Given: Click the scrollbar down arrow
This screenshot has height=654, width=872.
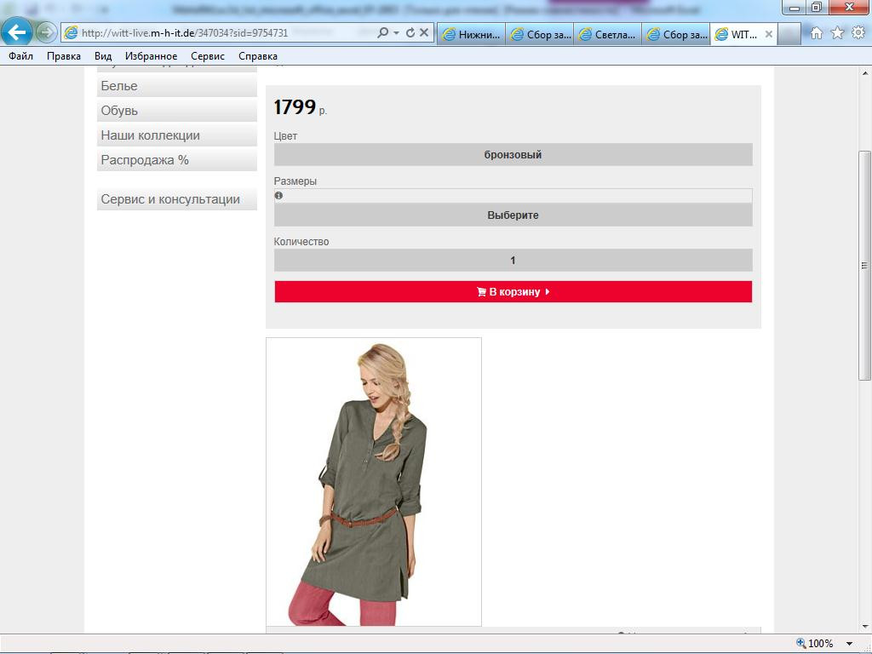Looking at the screenshot, I should point(864,627).
